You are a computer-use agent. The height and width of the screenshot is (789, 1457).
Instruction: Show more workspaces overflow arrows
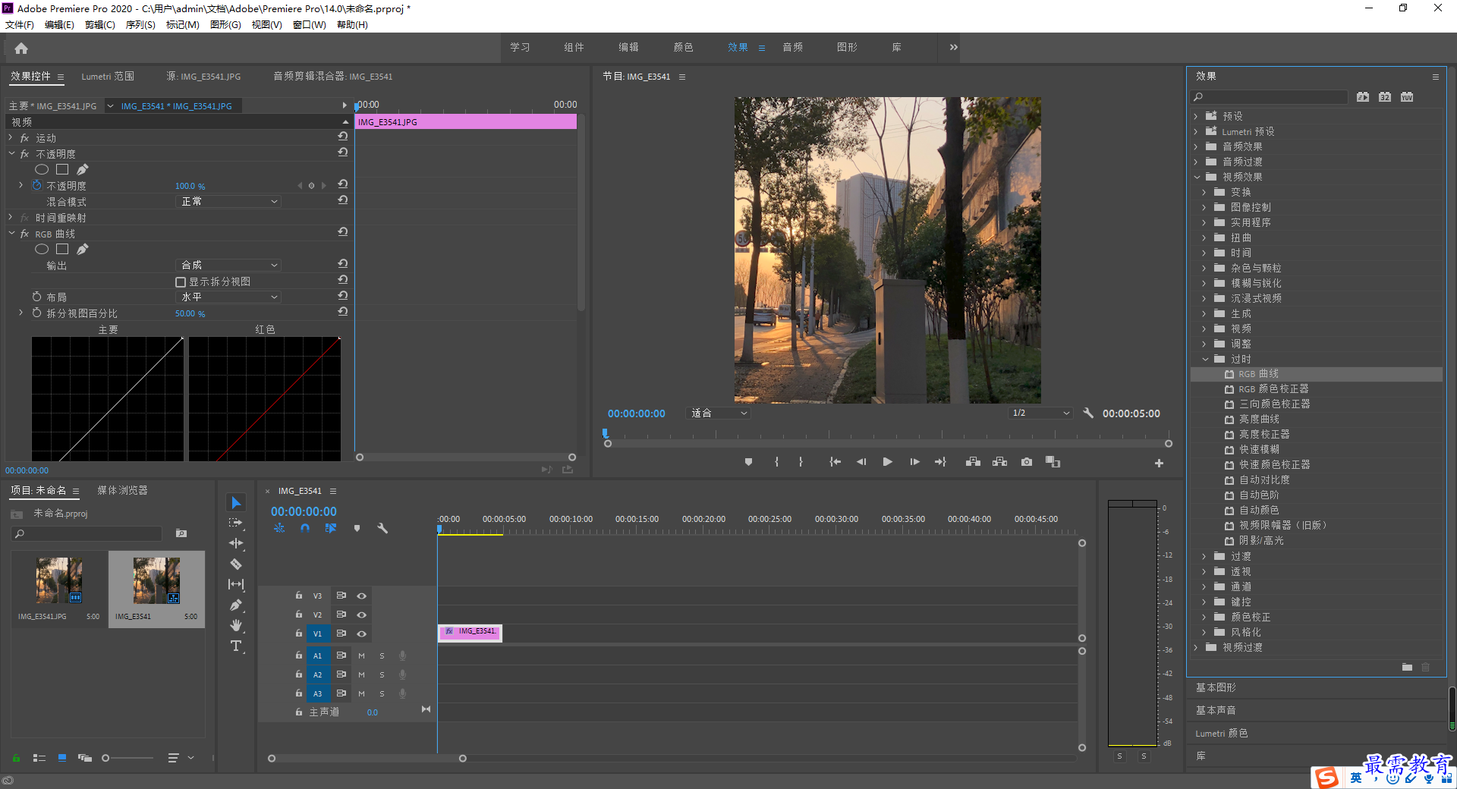pyautogui.click(x=953, y=47)
